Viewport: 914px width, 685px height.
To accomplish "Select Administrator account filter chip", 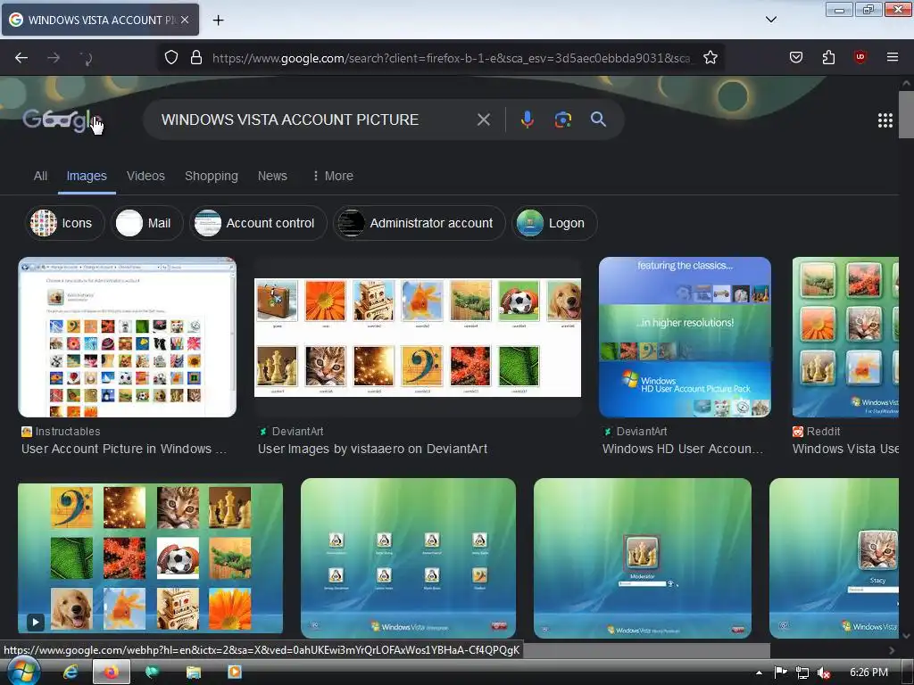I will (x=420, y=223).
